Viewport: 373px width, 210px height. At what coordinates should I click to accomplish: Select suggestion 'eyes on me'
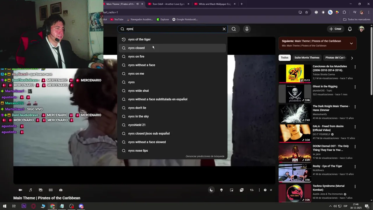pos(172,73)
